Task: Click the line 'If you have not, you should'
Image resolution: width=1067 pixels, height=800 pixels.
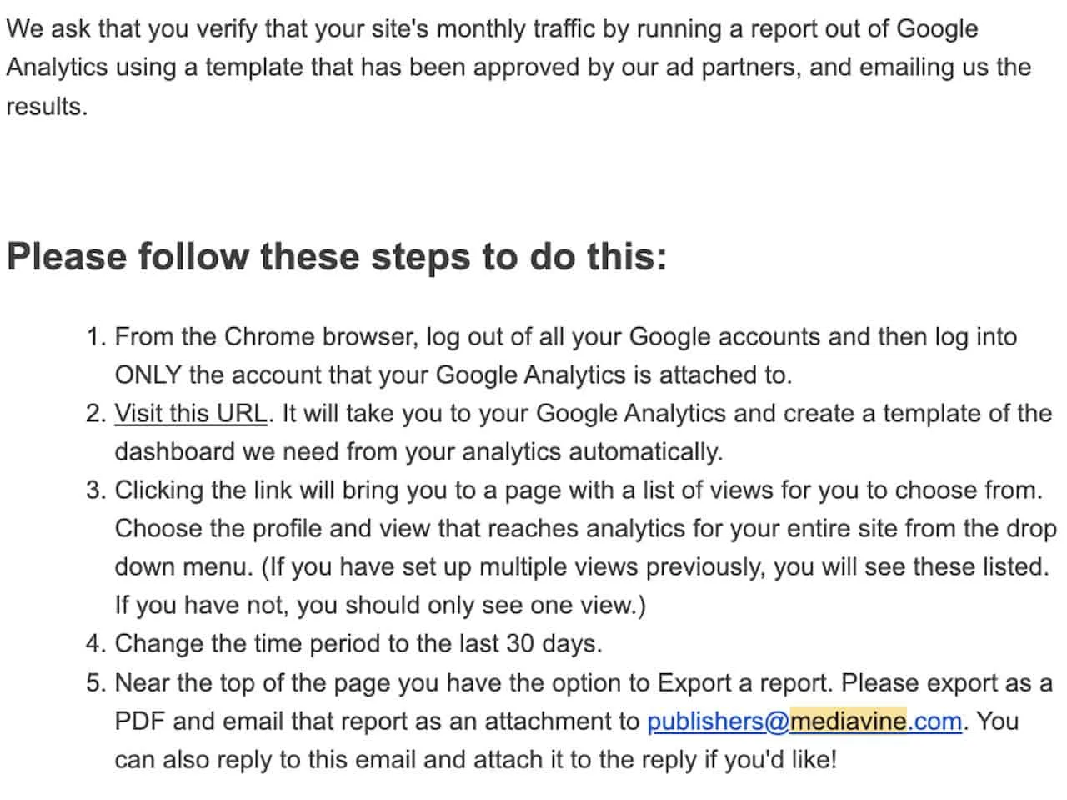Action: (x=380, y=606)
